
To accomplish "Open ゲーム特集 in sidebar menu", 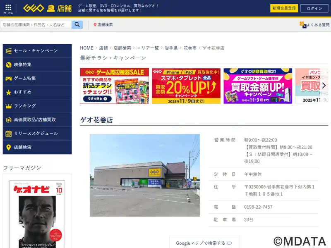I will tap(37, 79).
